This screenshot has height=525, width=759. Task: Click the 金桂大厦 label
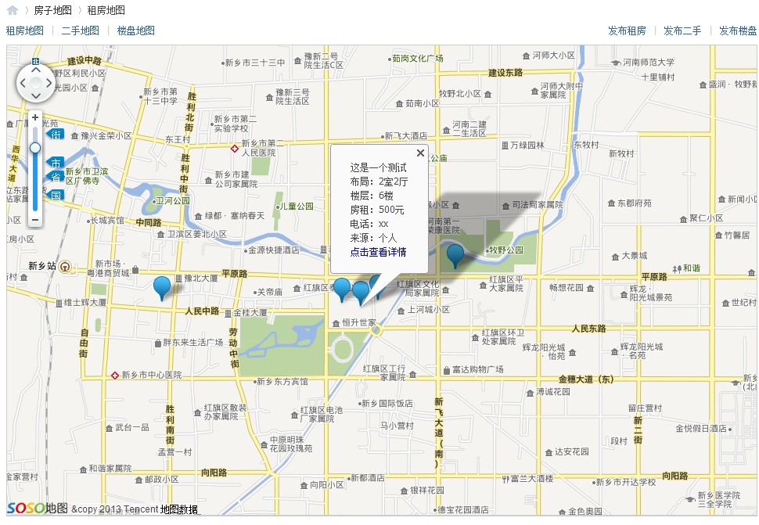tap(250, 313)
